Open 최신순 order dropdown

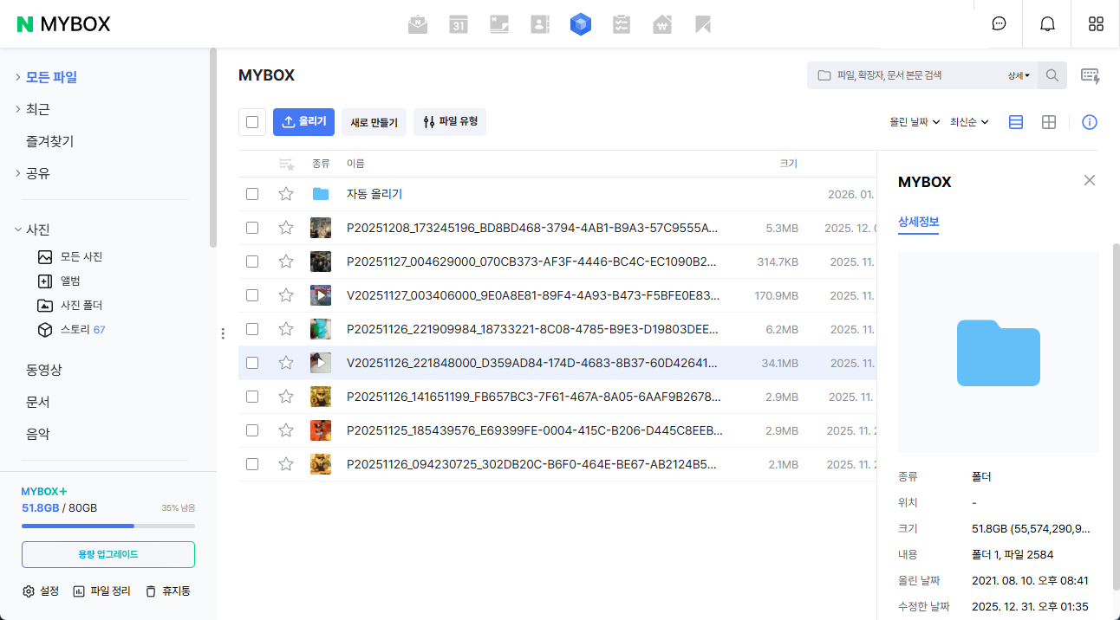(969, 122)
